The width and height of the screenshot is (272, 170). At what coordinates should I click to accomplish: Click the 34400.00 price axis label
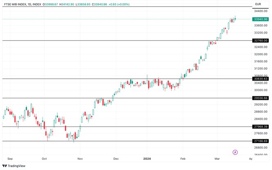pyautogui.click(x=261, y=11)
